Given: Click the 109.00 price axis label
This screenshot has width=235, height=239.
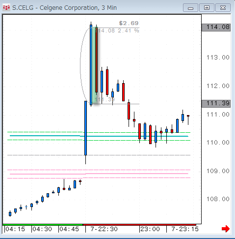Looking at the screenshot, I should 218,171.
